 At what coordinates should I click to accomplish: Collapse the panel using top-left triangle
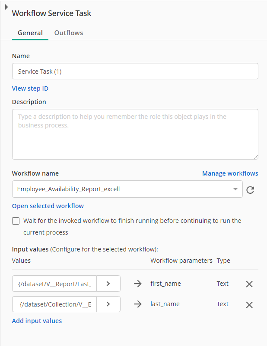6,8
